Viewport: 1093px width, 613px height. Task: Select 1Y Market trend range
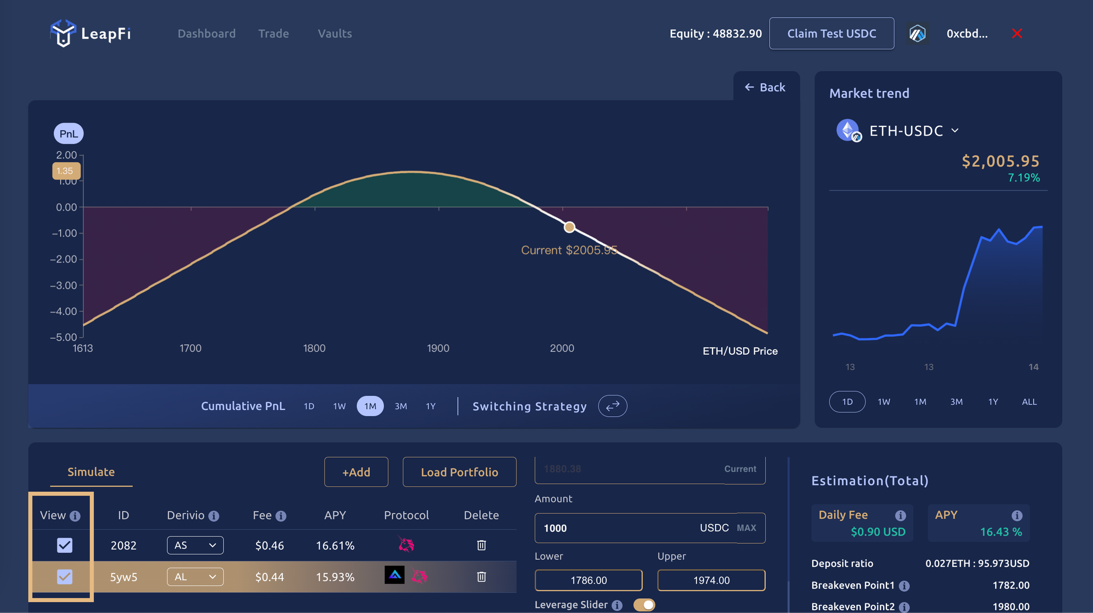(993, 402)
